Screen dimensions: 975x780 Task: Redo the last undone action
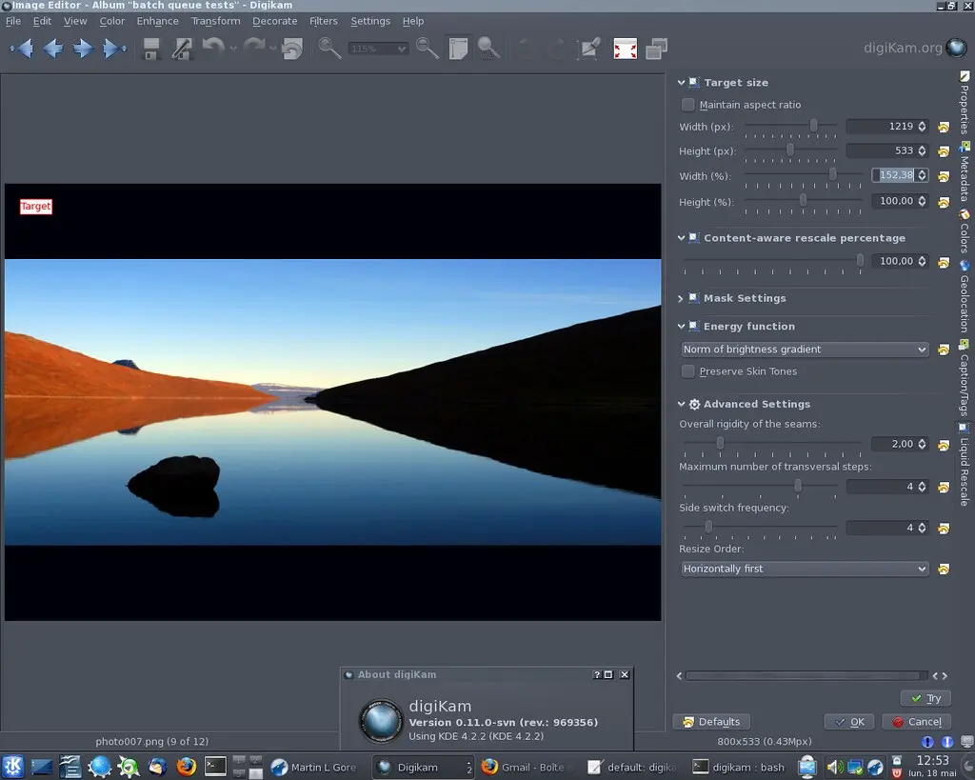[x=252, y=48]
